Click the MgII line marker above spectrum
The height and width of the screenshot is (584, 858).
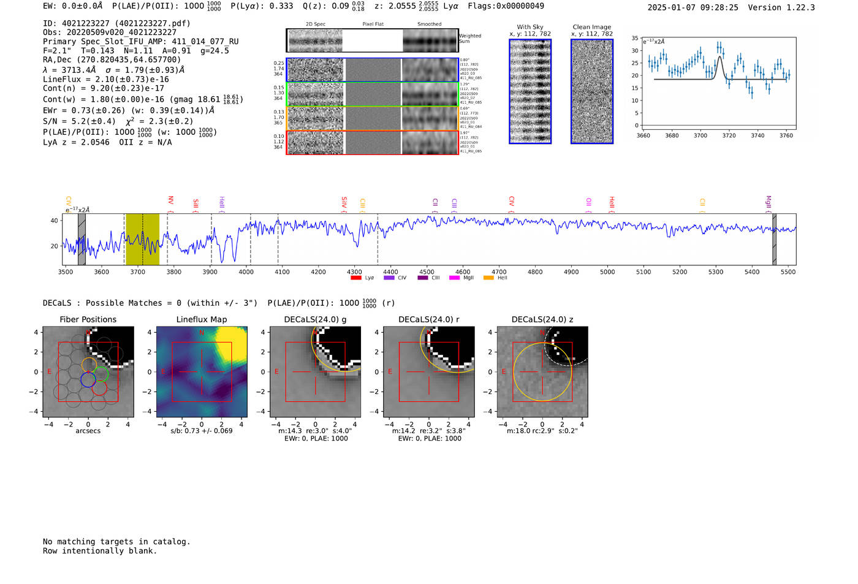click(768, 204)
